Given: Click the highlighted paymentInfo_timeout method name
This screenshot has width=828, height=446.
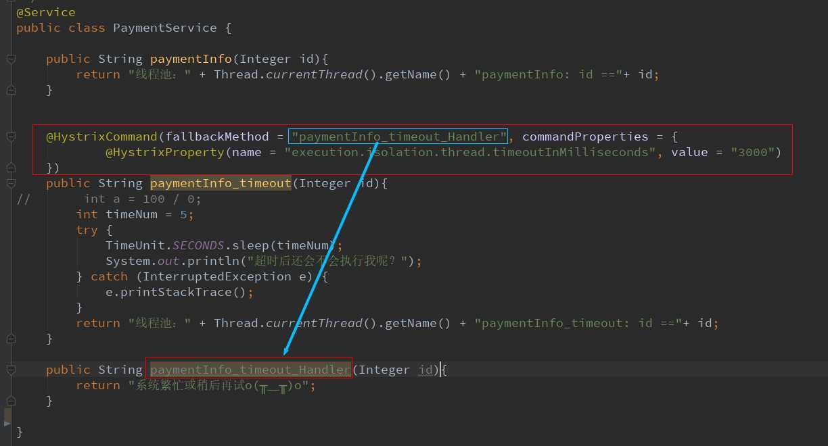Looking at the screenshot, I should point(221,183).
